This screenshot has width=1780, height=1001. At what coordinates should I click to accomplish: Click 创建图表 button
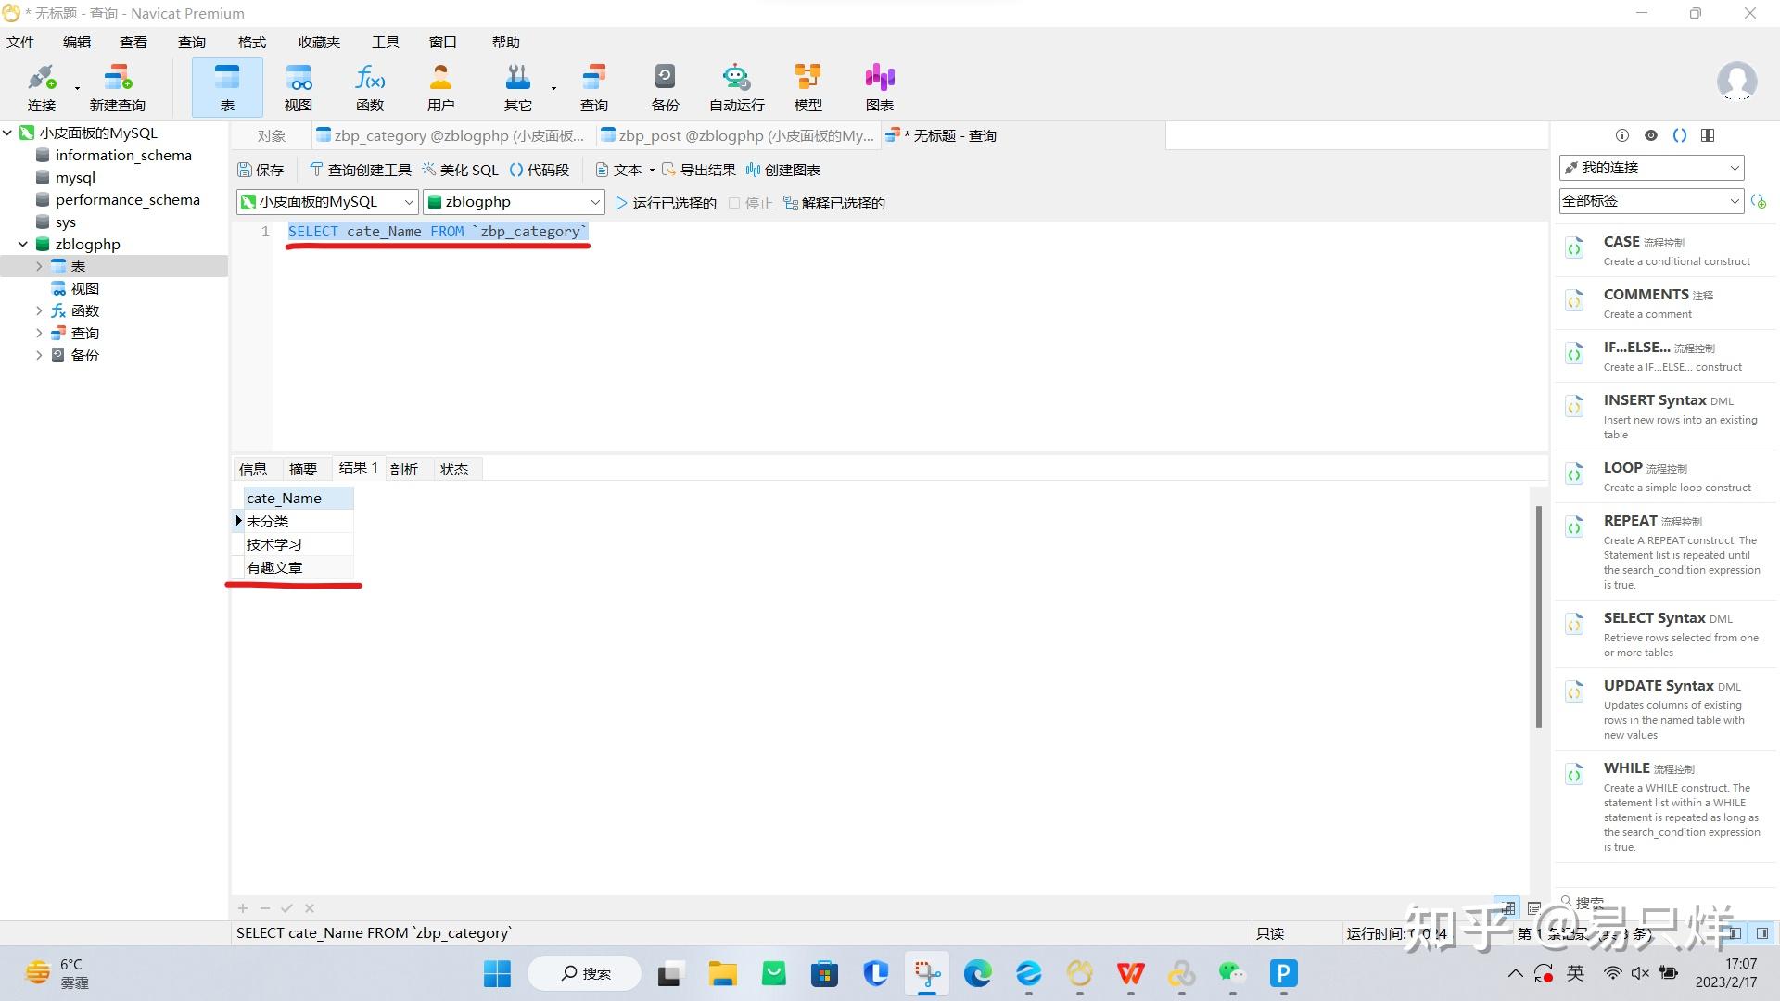point(783,170)
